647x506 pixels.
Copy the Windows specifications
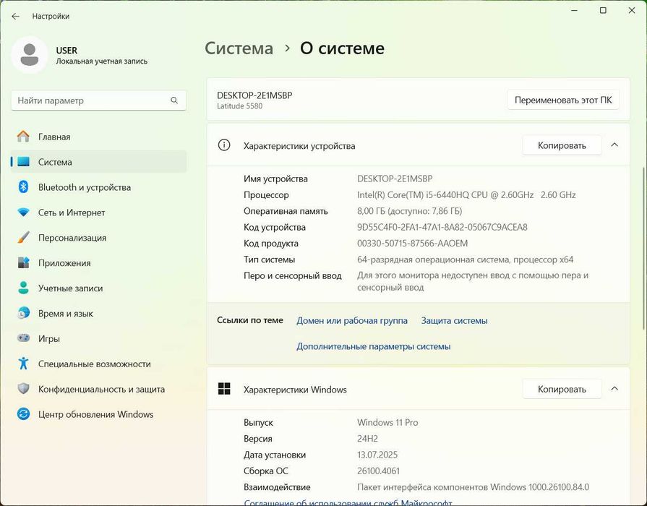pyautogui.click(x=562, y=389)
